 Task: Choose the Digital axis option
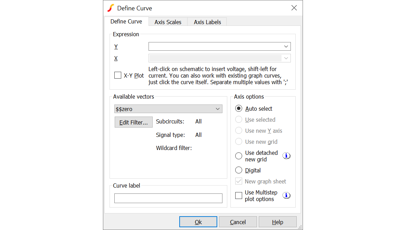click(239, 170)
